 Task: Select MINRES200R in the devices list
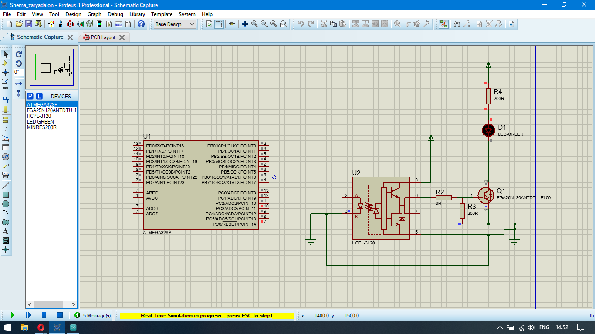(51, 127)
